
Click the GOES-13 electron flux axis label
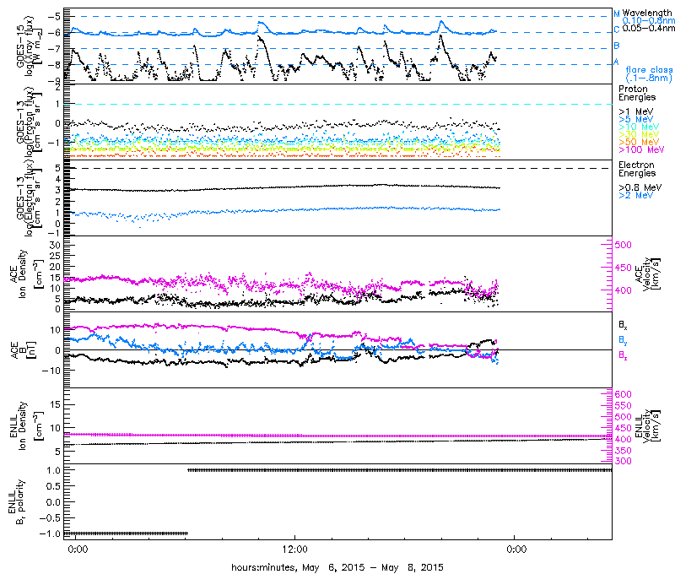[30, 198]
